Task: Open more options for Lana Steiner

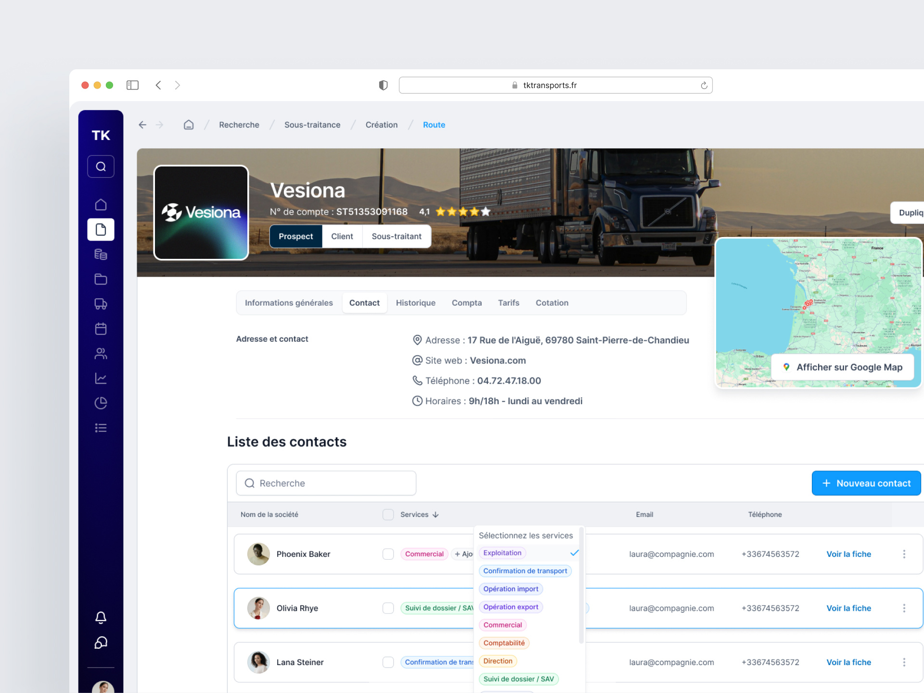Action: 904,662
